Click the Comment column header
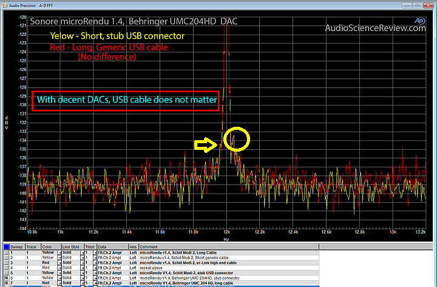Viewport: 437px width, 287px height. point(229,247)
